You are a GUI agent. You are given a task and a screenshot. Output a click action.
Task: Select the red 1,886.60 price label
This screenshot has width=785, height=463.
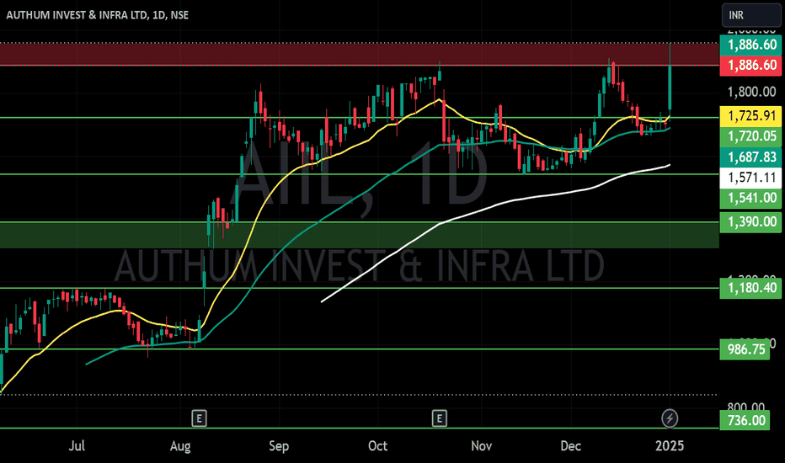750,65
